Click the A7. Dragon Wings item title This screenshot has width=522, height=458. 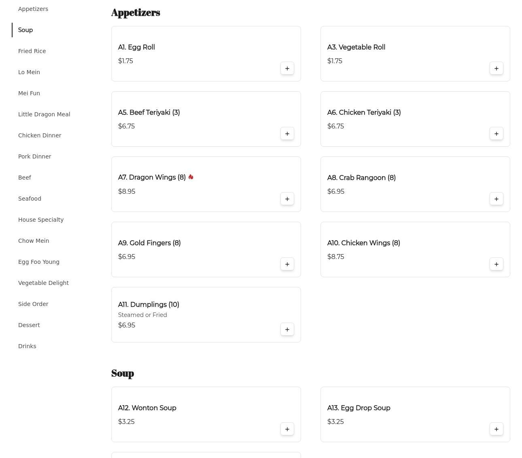coord(152,178)
